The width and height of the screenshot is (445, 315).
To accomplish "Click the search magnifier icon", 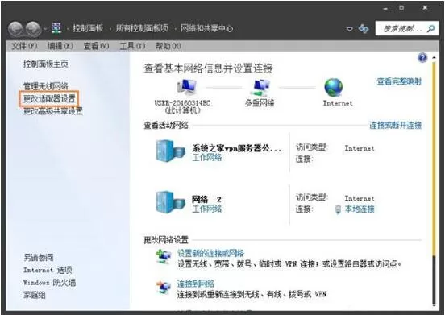I will [x=430, y=28].
